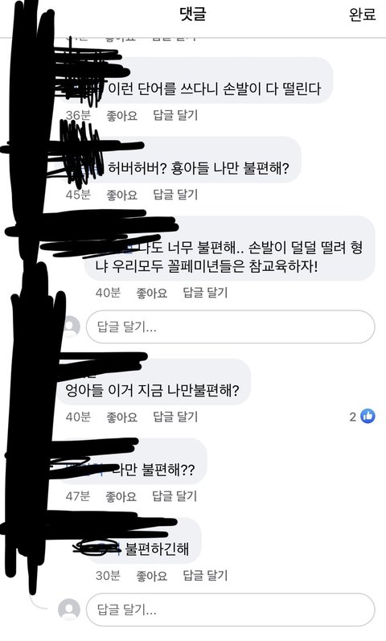Like the 나만불편해 comment with 2 likes
This screenshot has width=386, height=641.
122,417
